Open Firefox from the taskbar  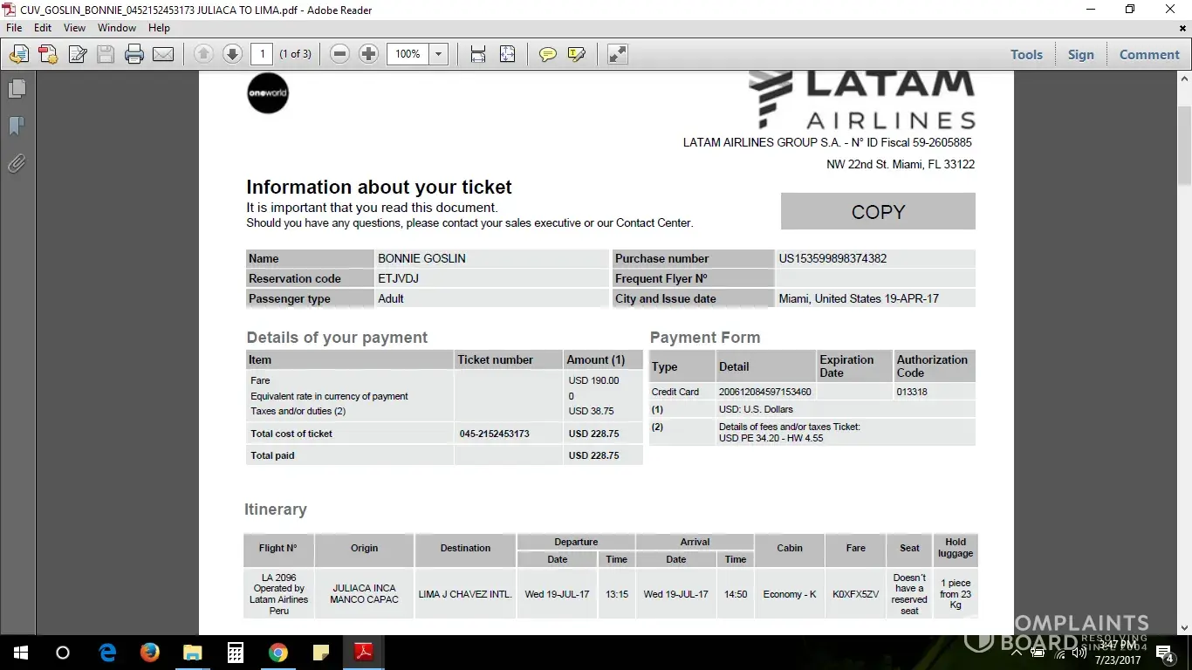pos(150,653)
